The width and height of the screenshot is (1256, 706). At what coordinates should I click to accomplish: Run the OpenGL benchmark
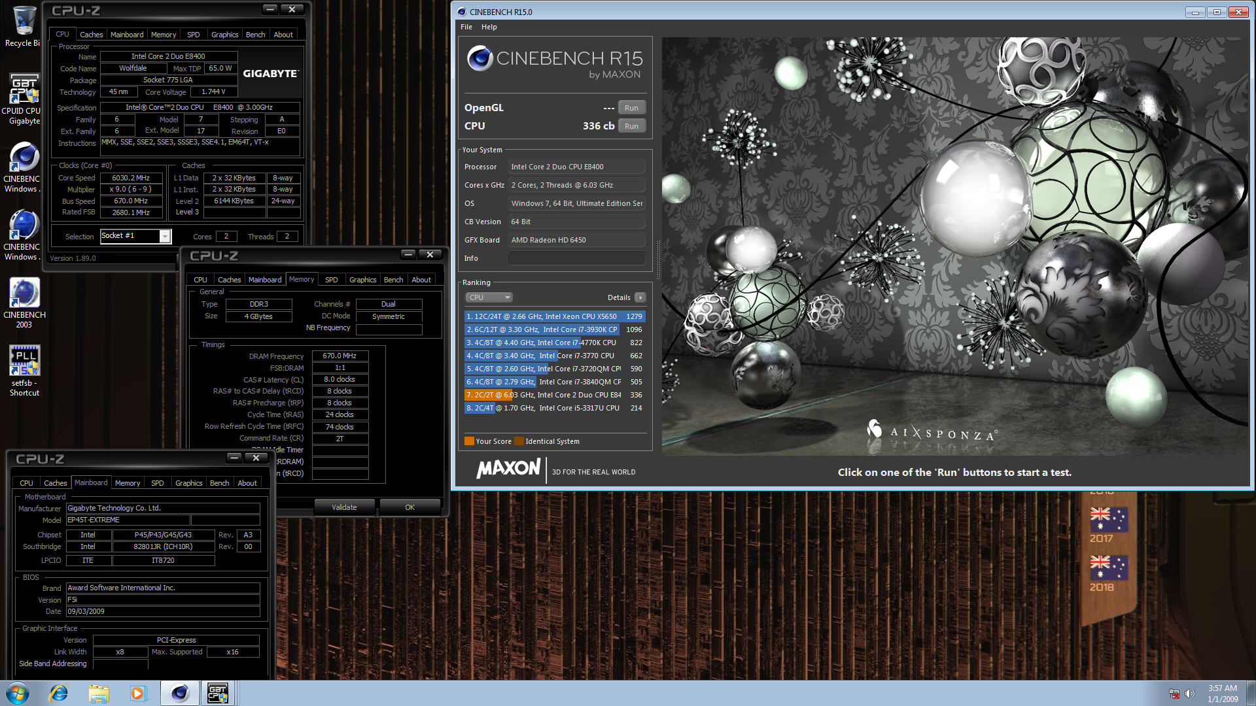point(631,108)
